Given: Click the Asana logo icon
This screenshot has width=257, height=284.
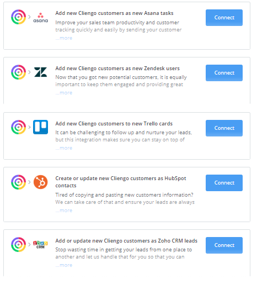Looking at the screenshot, I should pyautogui.click(x=40, y=18).
